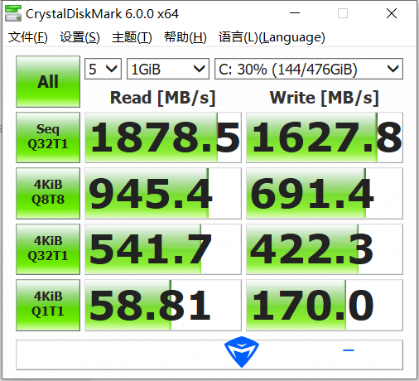Viewport: 419px width, 381px height.
Task: Open the C: drive selection dropdown
Action: (309, 69)
